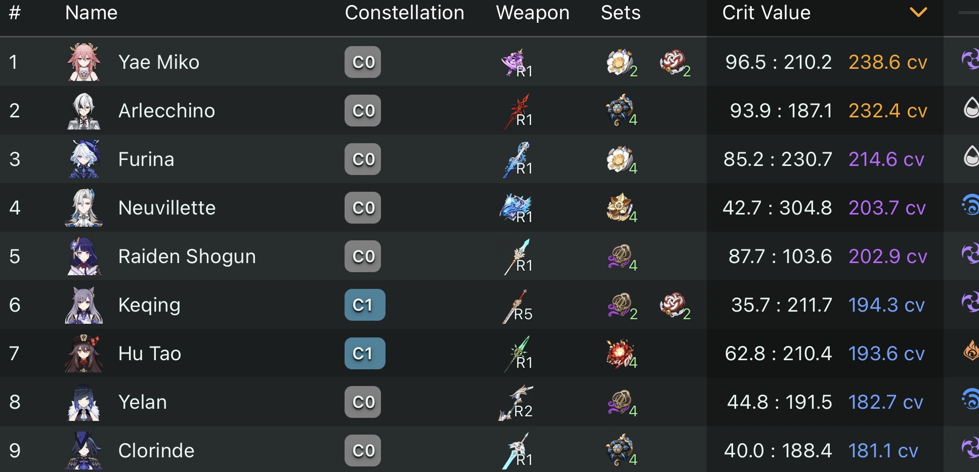Click the Weapon column header
This screenshot has width=979, height=472.
pyautogui.click(x=532, y=13)
